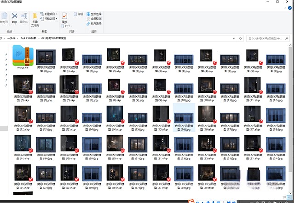Go to su插件 folder in breadcrumb
Viewport: 294px width, 203px height.
point(11,38)
